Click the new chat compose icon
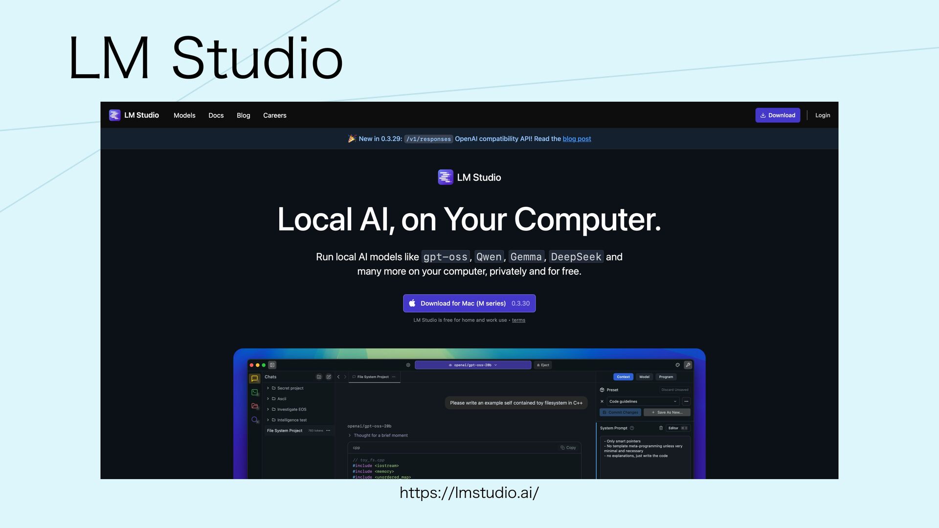This screenshot has height=528, width=939. pyautogui.click(x=329, y=377)
